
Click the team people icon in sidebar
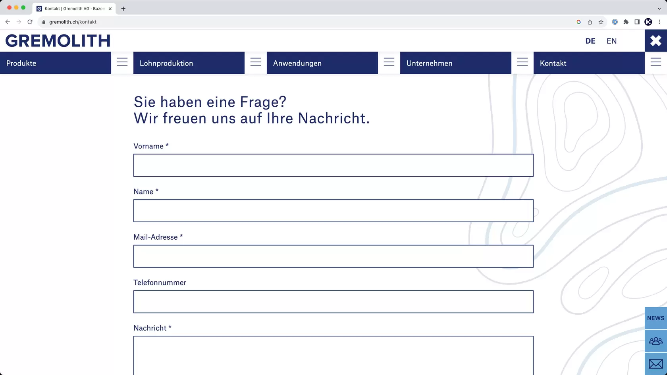[x=655, y=341]
